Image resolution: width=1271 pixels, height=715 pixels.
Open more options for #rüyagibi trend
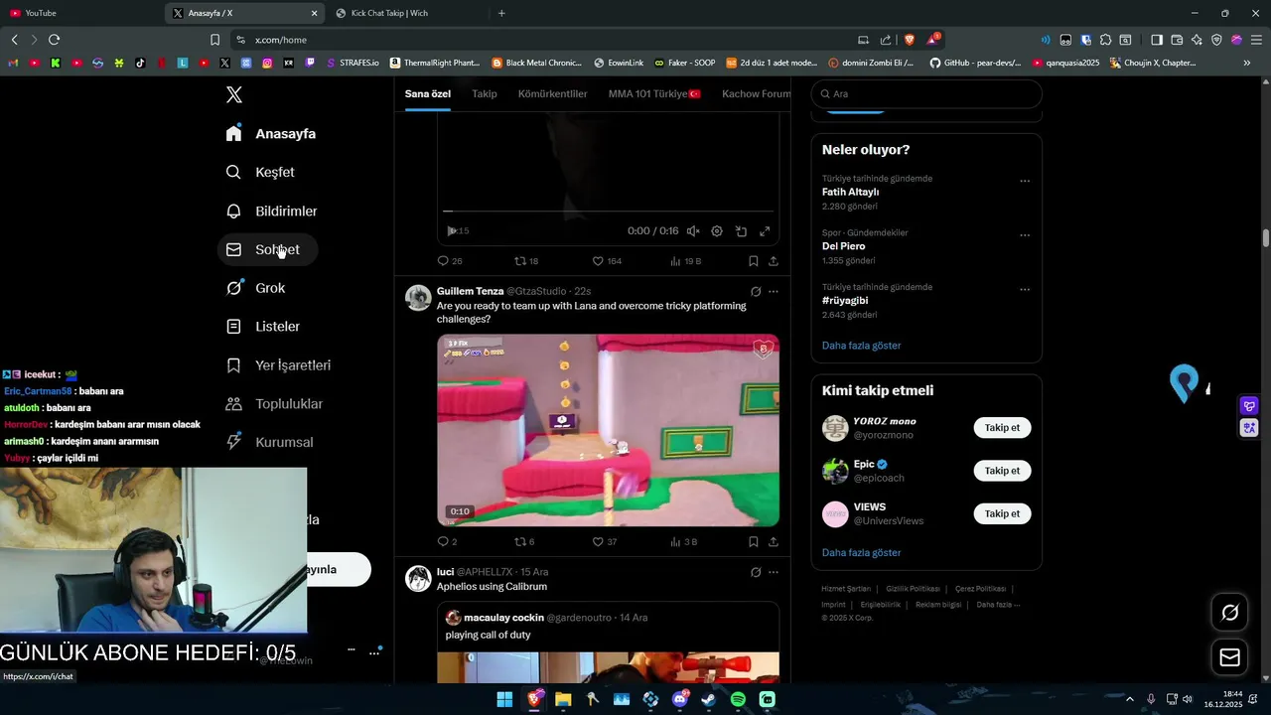pyautogui.click(x=1025, y=290)
